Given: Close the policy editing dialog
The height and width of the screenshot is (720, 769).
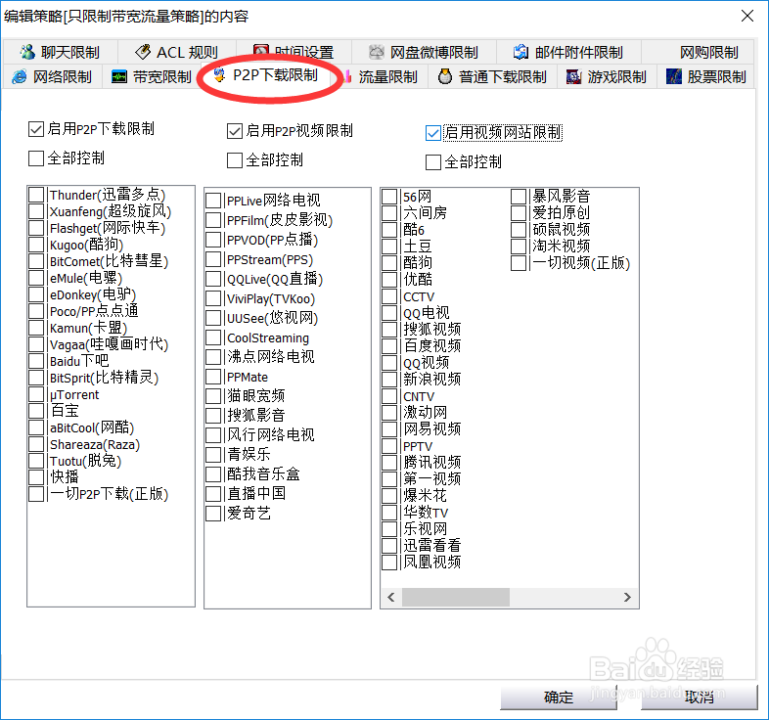Looking at the screenshot, I should [x=746, y=16].
